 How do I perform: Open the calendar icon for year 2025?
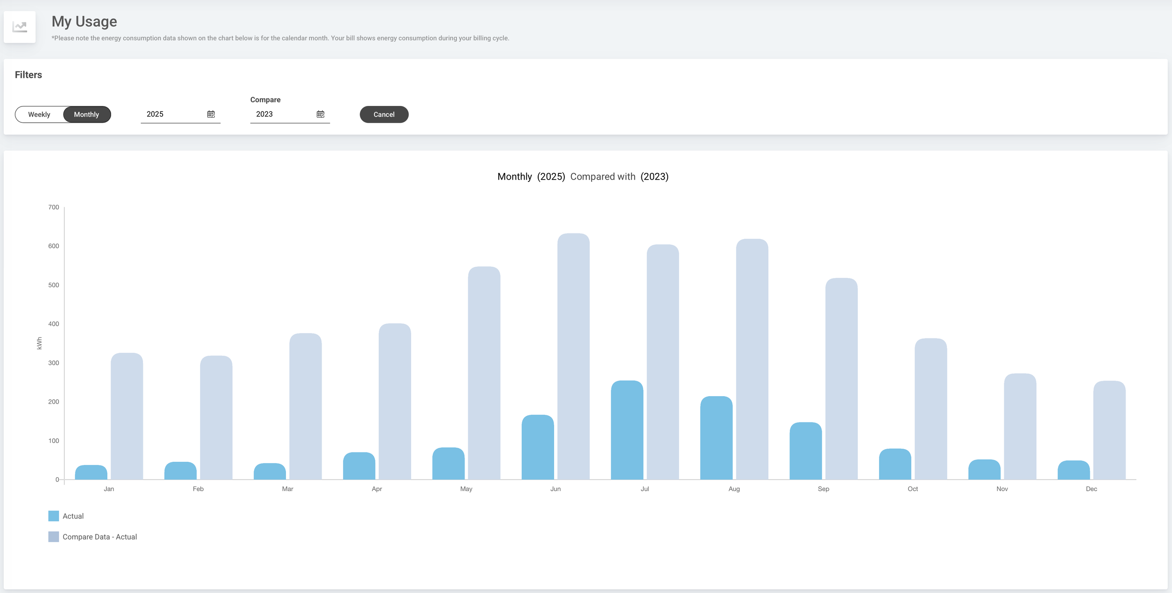pos(211,114)
